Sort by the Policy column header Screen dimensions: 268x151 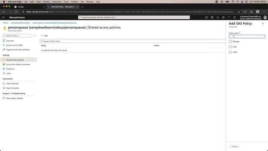click(44, 46)
